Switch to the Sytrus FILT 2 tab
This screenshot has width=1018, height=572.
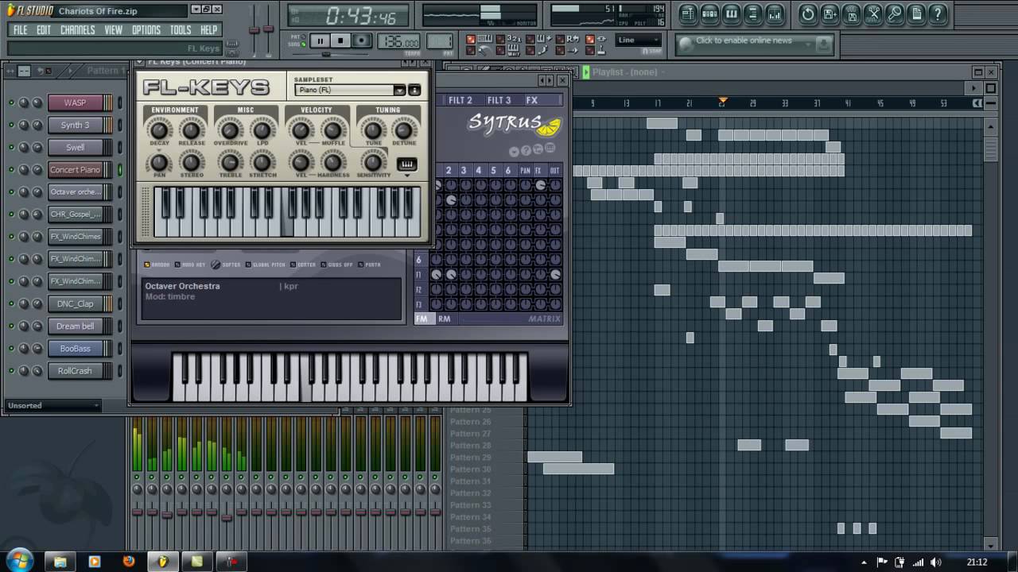[x=460, y=100]
